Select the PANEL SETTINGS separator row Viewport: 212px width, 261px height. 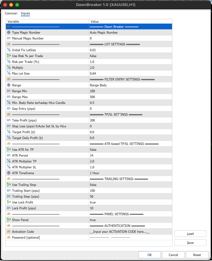[x=89, y=214]
